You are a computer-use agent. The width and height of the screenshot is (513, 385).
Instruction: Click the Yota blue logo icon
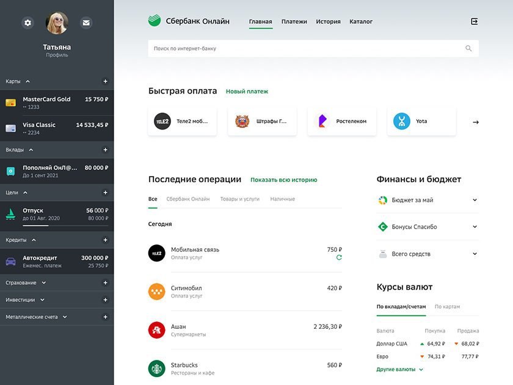coord(401,121)
